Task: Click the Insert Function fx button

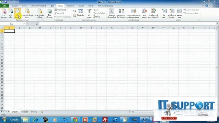Action: 37,24
